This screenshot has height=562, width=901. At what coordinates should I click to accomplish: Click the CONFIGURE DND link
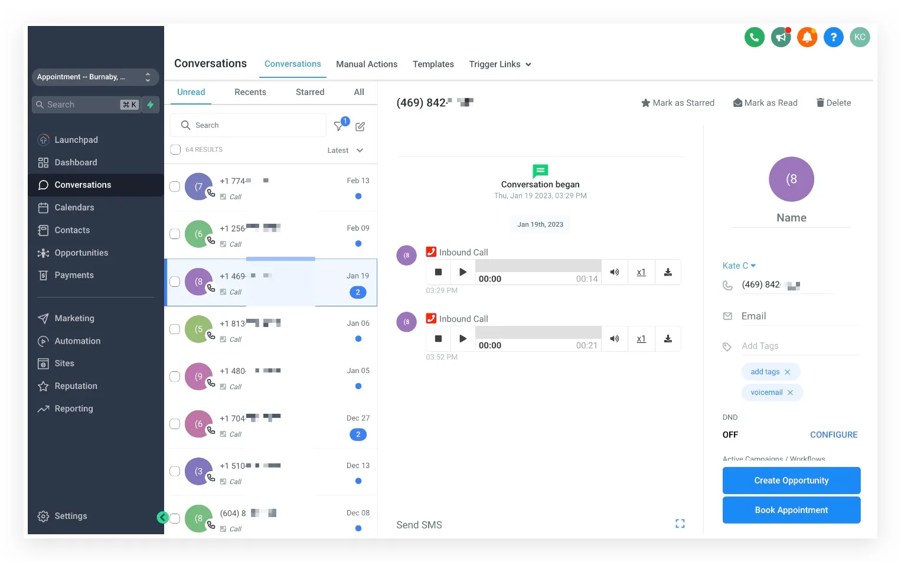(x=834, y=434)
